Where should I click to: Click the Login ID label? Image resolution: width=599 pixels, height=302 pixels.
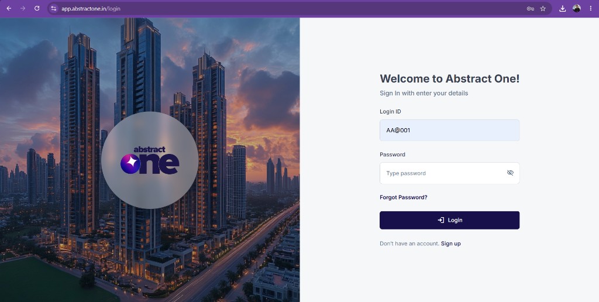pos(390,112)
